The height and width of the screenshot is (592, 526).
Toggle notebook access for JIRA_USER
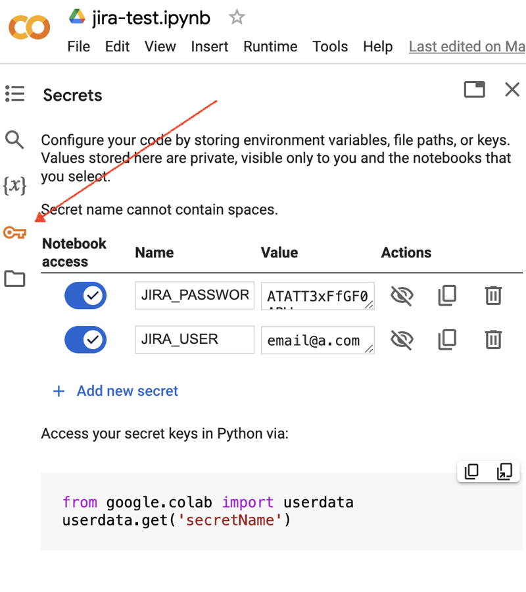[85, 340]
